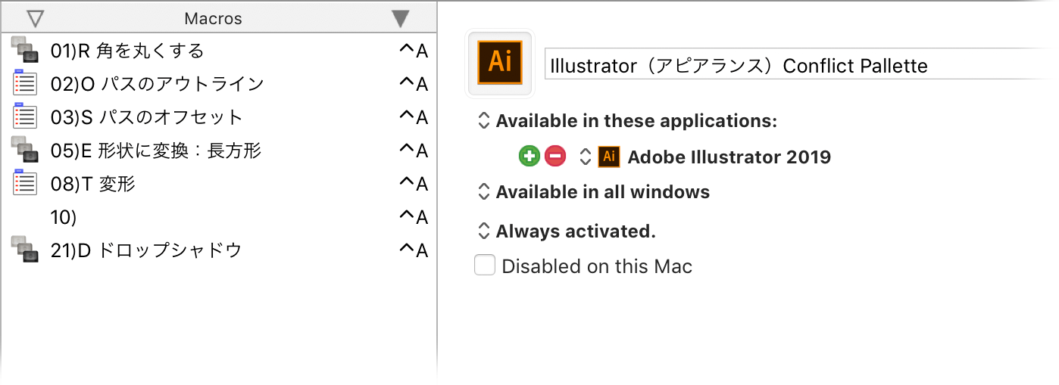Click the list icon of 02)O パスのアウトライン

tap(25, 83)
